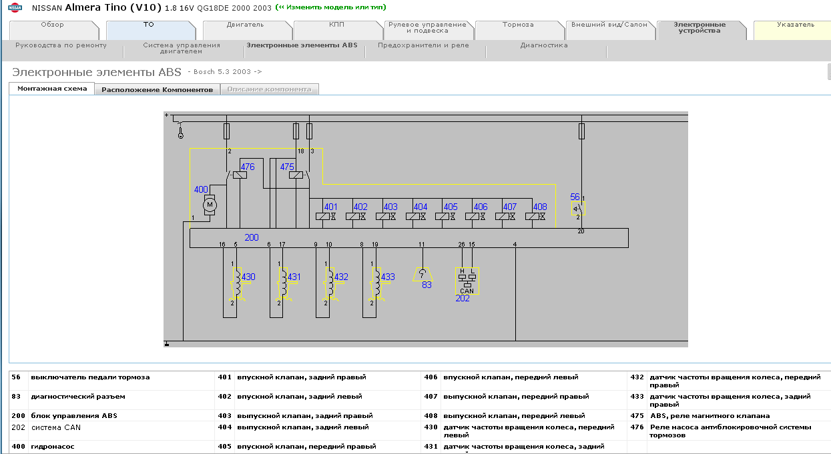Select inlet valve symbol 401
831x454 pixels.
click(326, 216)
